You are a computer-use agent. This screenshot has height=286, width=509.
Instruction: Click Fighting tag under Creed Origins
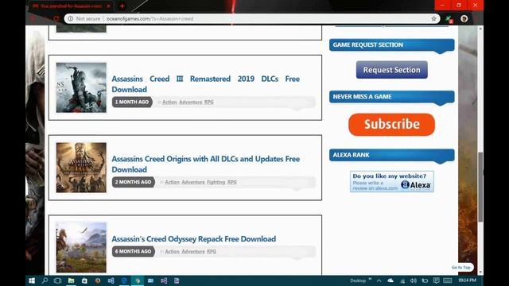pos(216,182)
